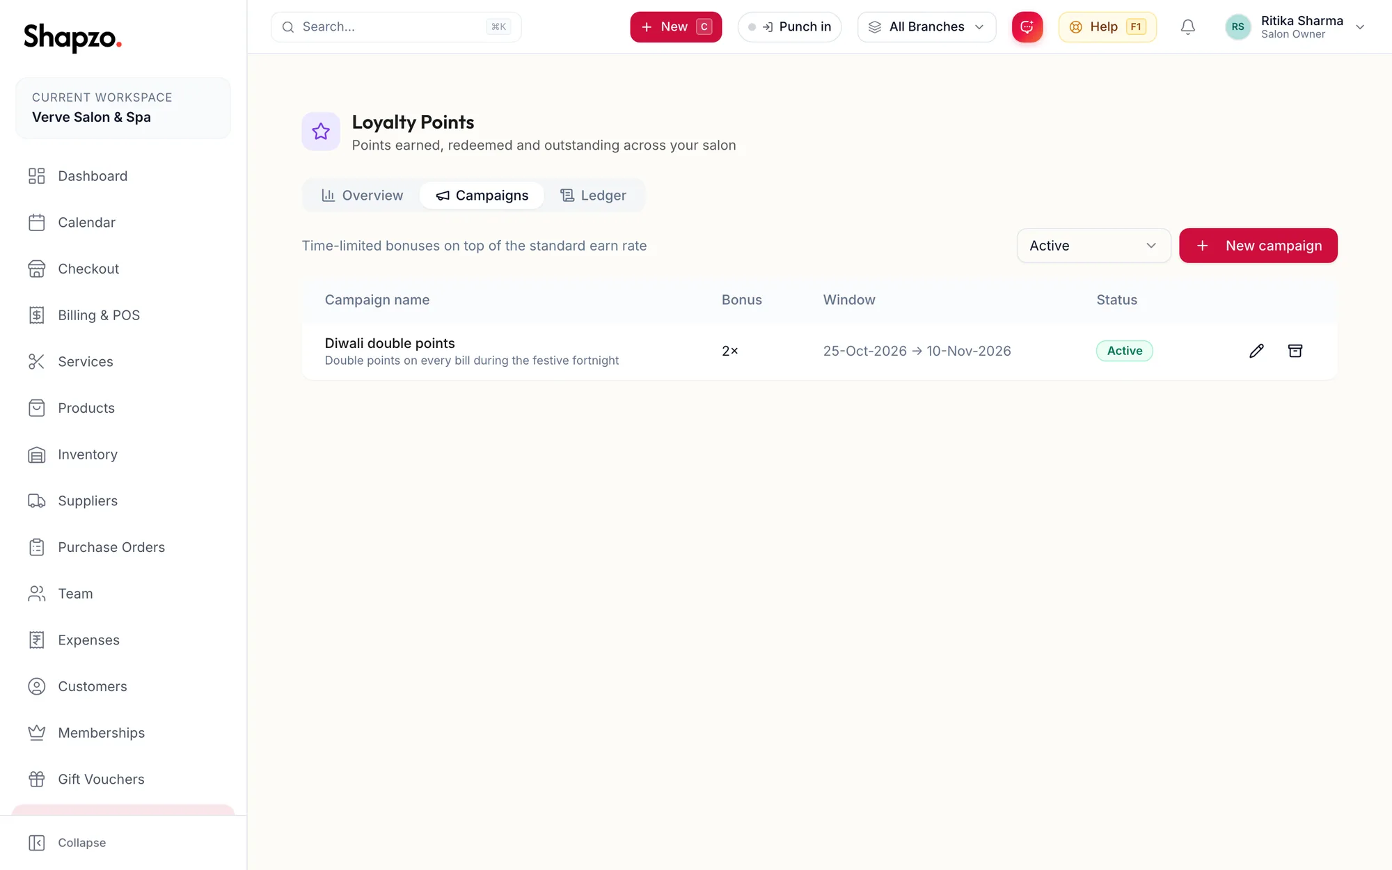Screen dimensions: 1392x870
Task: Click the Active status badge
Action: [1124, 351]
